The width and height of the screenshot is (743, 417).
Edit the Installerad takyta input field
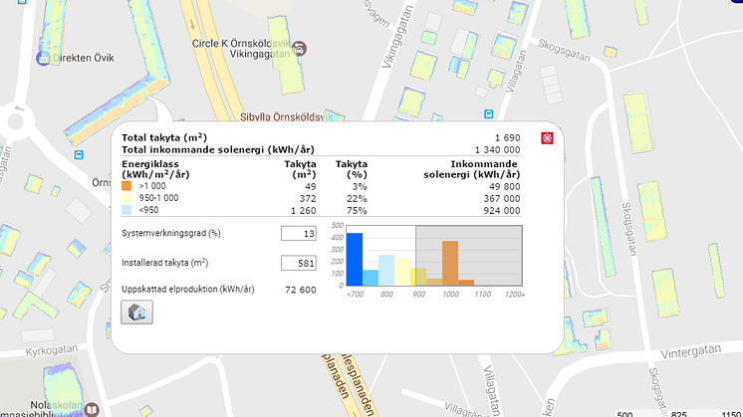click(299, 263)
